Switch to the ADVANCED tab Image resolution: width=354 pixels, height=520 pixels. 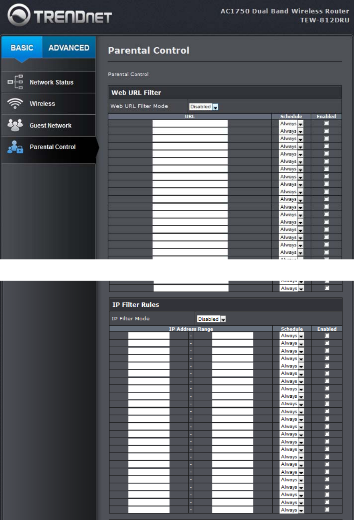coord(69,48)
